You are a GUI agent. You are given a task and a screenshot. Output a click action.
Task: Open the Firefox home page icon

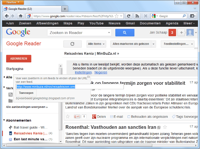point(21,16)
